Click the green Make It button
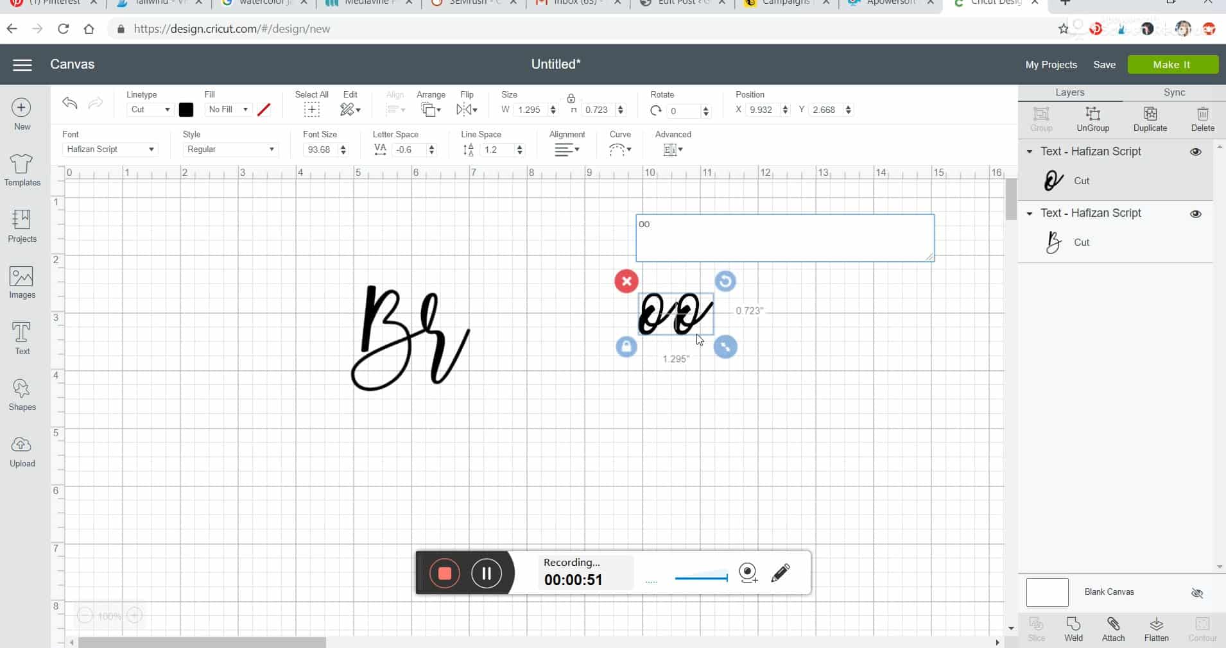Screen dimensions: 1226x648 [x=1172, y=65]
